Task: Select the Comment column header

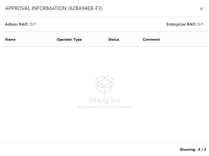Action: (151, 39)
